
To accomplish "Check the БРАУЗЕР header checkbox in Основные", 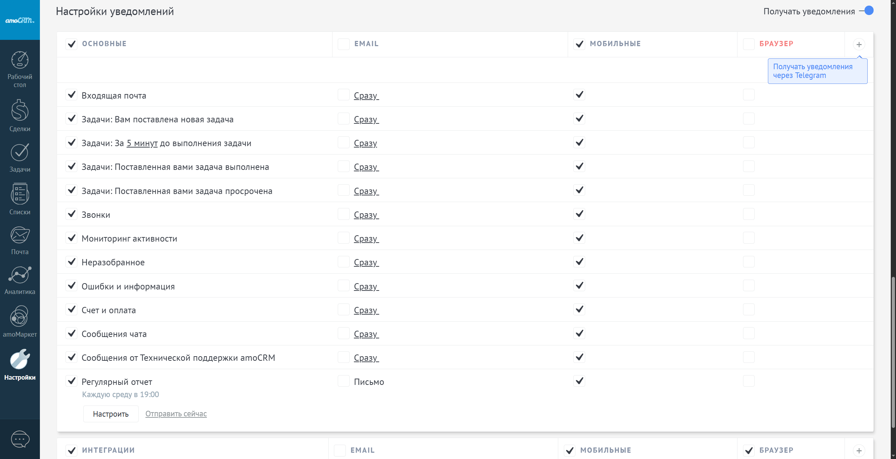I will pos(749,44).
